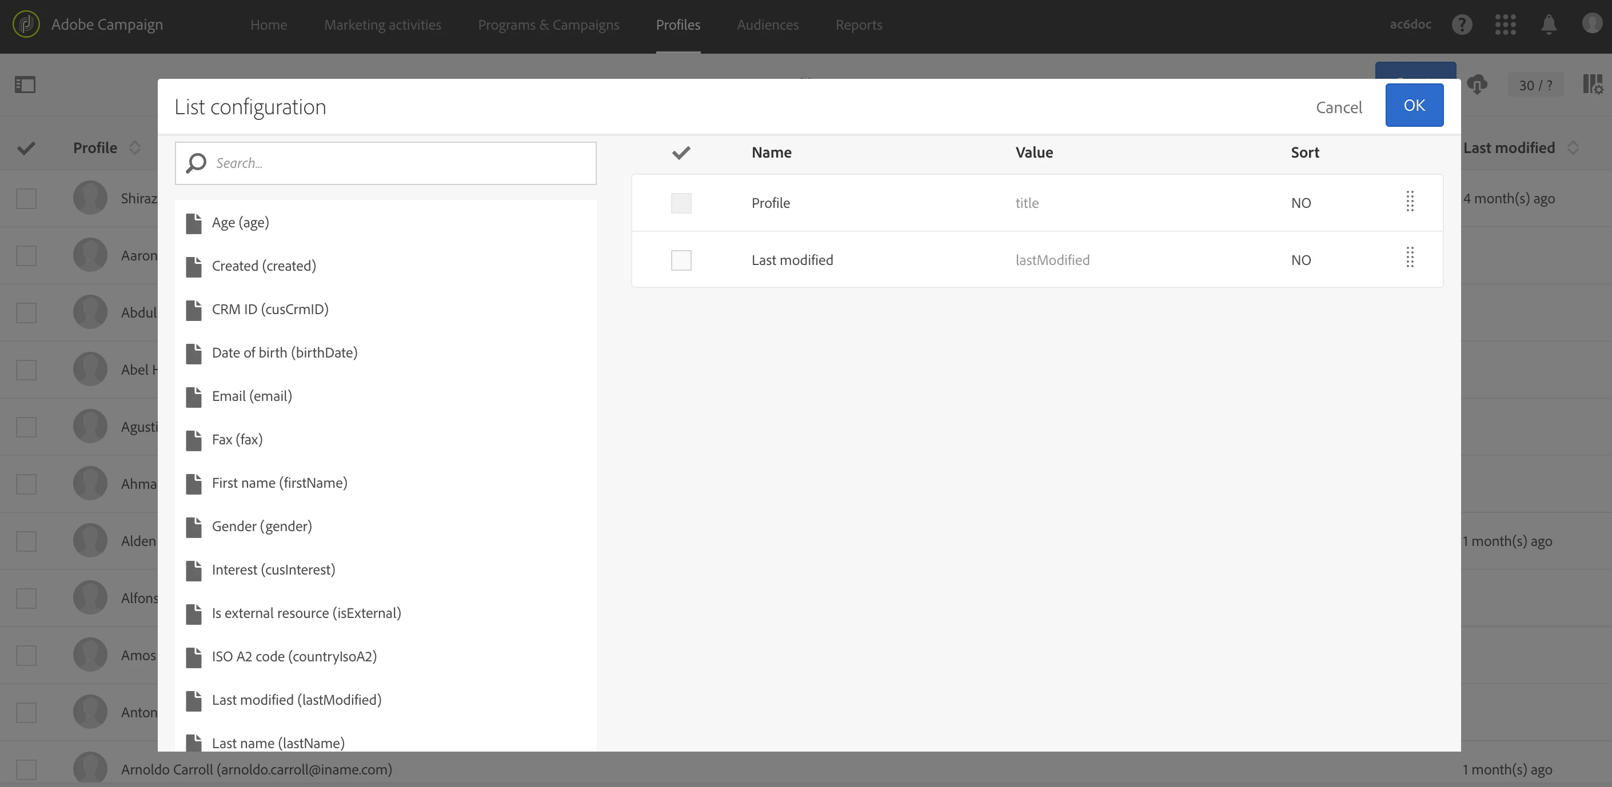This screenshot has width=1612, height=787.
Task: Open the help question mark icon
Action: click(1461, 25)
